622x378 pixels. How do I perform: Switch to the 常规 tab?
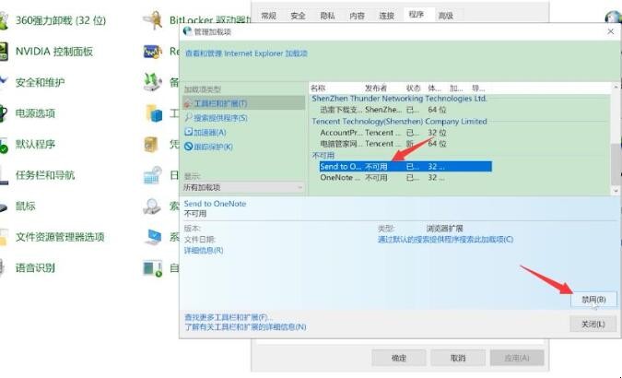[268, 16]
